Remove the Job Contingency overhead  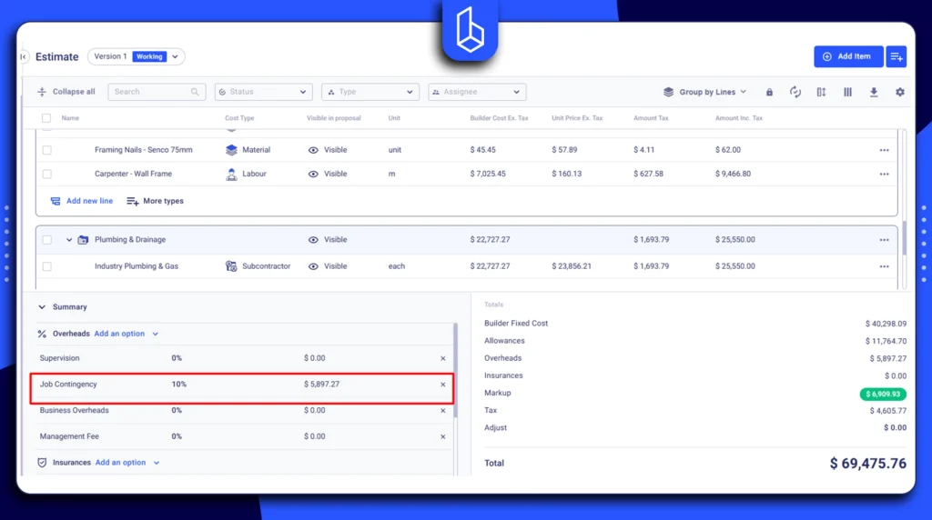pos(443,385)
